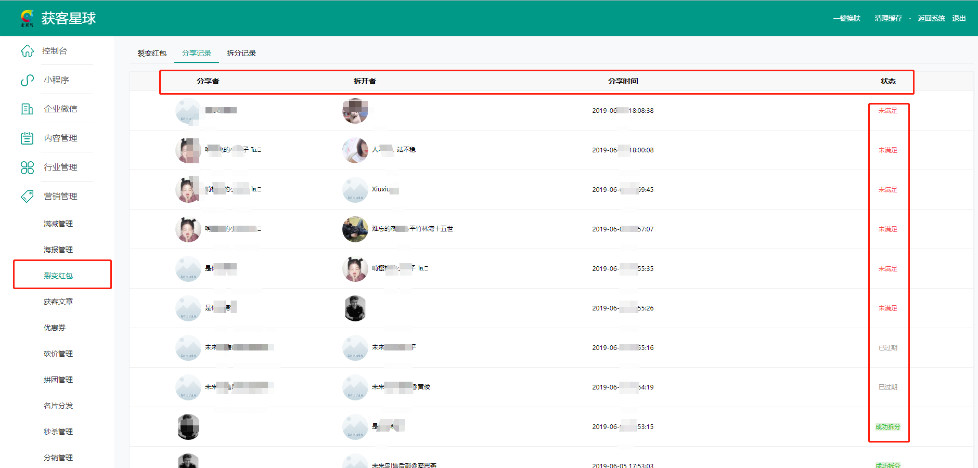The image size is (978, 468).
Task: Select 优惠券 in the sidebar submenu
Action: coord(55,328)
